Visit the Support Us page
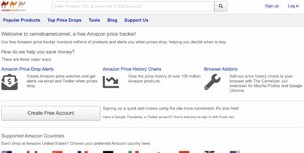This screenshot has height=153, width=304. coord(136,20)
